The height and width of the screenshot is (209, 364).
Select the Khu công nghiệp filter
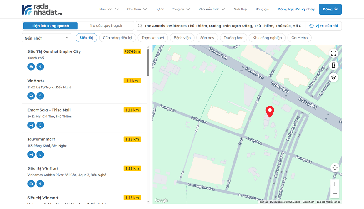(x=267, y=38)
